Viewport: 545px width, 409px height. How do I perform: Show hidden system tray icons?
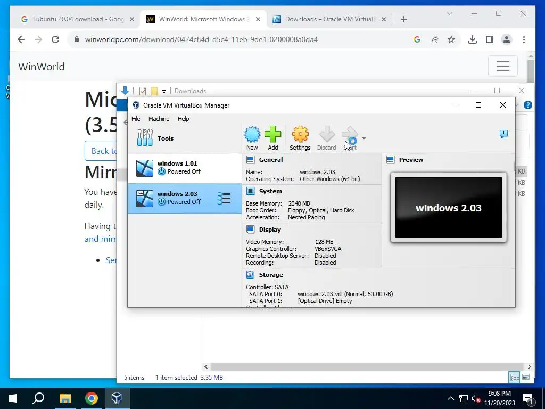coord(450,398)
